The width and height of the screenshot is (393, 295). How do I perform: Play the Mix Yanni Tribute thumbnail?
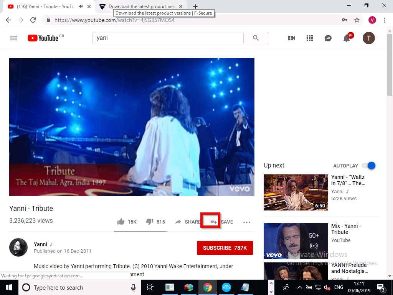[x=296, y=241]
